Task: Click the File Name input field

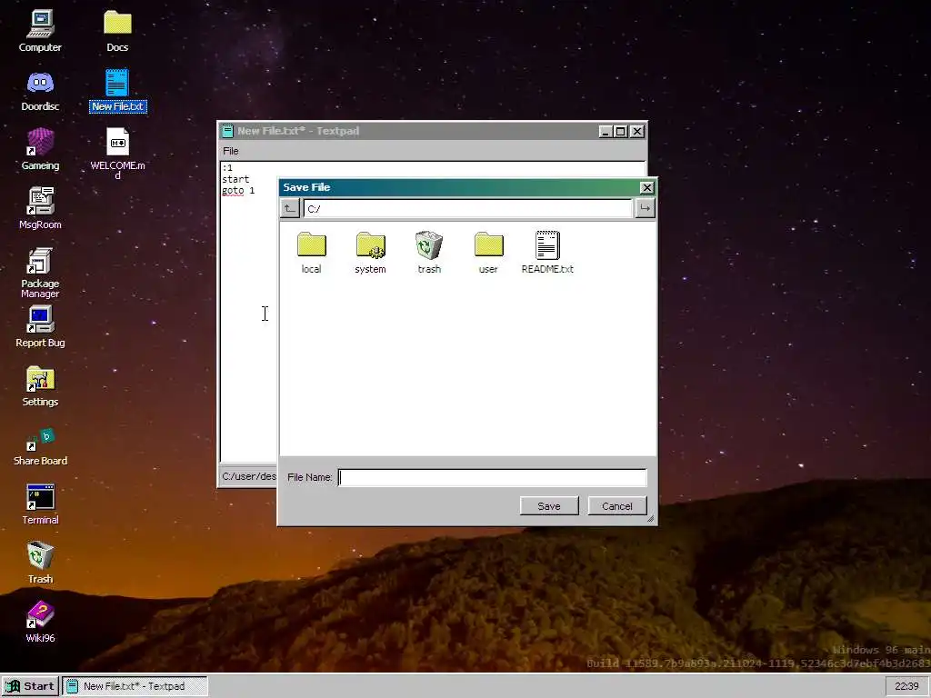Action: pyautogui.click(x=492, y=477)
